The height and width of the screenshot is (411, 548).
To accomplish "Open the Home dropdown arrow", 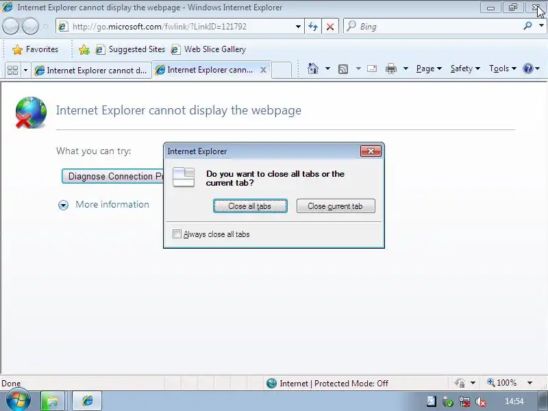I will click(x=327, y=68).
